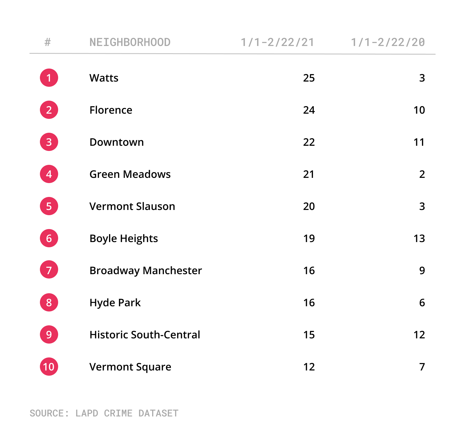Click the Source: LAPD Crime Dataset text
Screen dimensions: 472x439
tap(104, 413)
